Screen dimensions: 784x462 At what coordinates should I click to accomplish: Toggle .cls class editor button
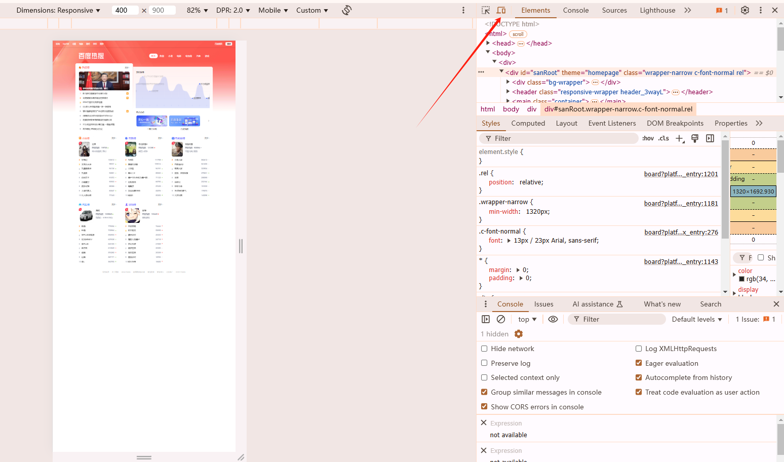click(x=663, y=138)
